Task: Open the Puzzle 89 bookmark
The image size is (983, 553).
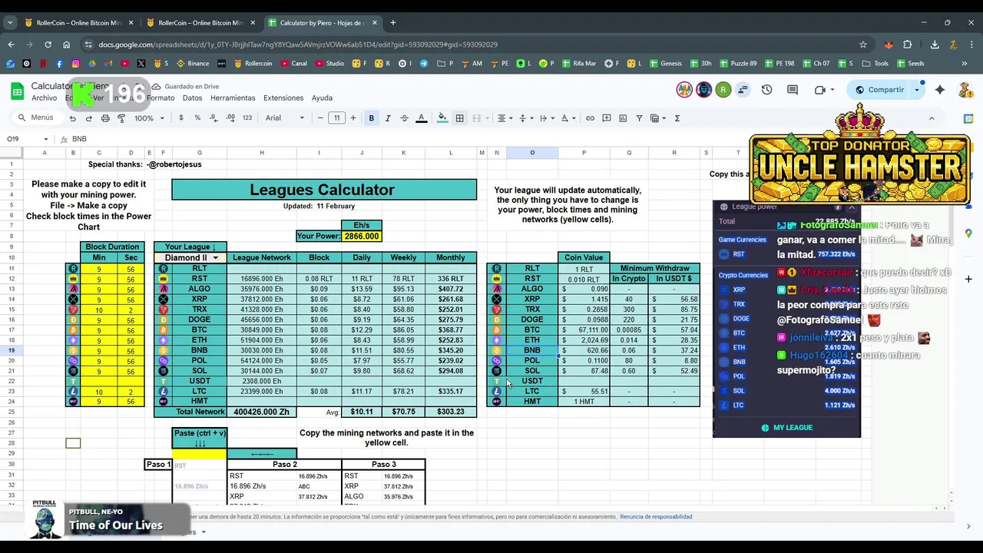Action: click(x=737, y=64)
